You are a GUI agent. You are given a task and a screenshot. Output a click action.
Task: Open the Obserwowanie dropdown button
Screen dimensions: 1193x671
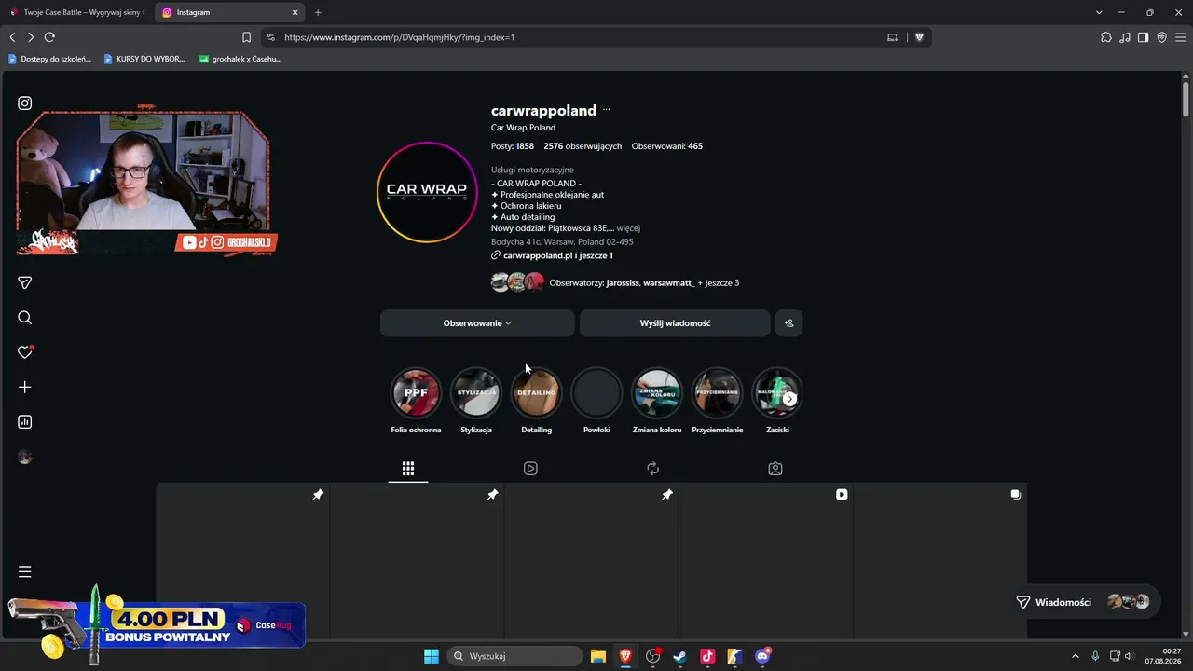tap(477, 323)
